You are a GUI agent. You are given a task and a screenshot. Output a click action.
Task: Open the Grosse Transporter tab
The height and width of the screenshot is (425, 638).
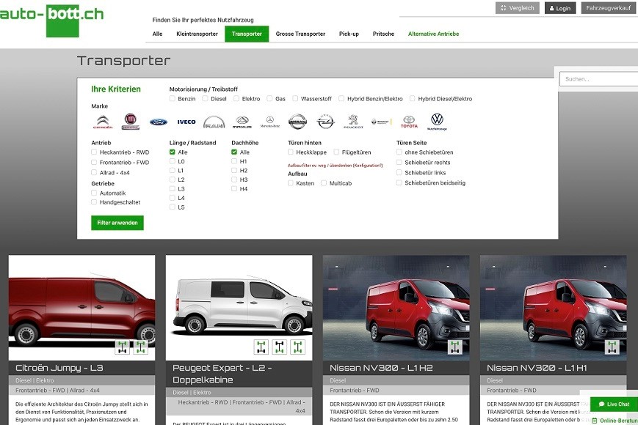pos(300,34)
